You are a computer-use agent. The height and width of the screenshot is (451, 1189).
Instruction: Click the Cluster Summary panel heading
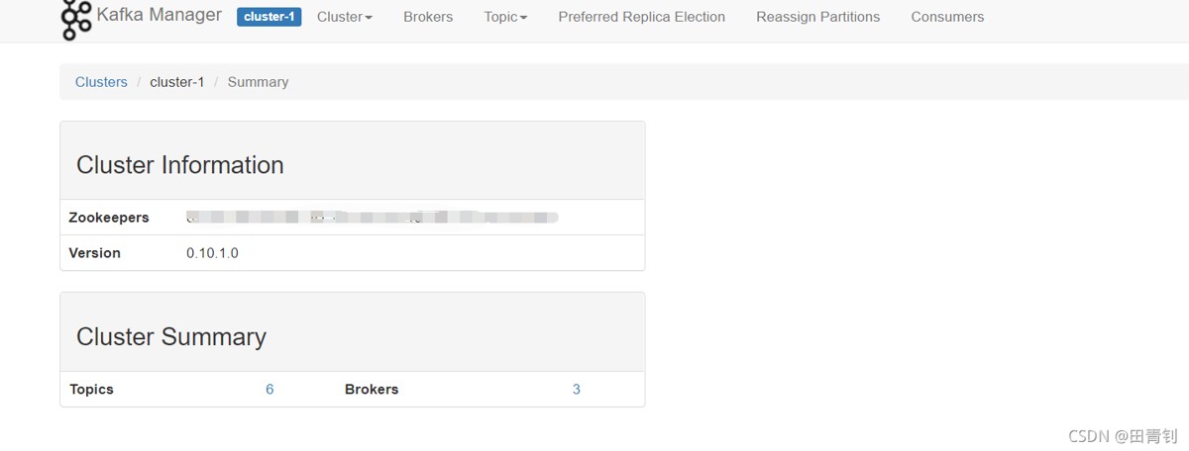click(x=171, y=337)
